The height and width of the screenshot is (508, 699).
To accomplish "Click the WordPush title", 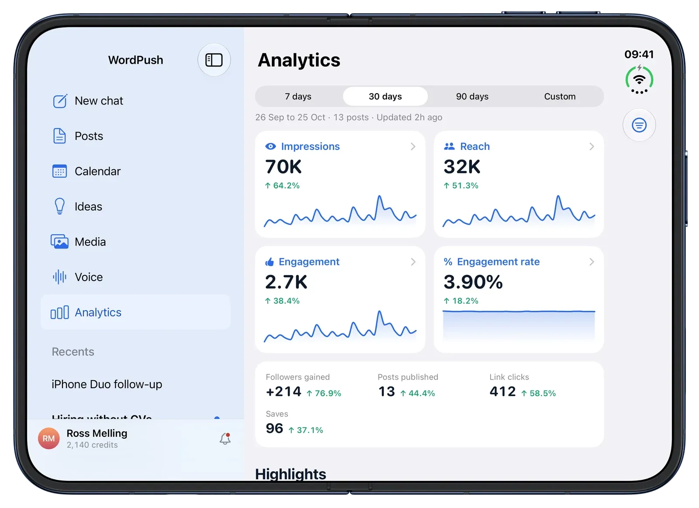I will point(135,60).
